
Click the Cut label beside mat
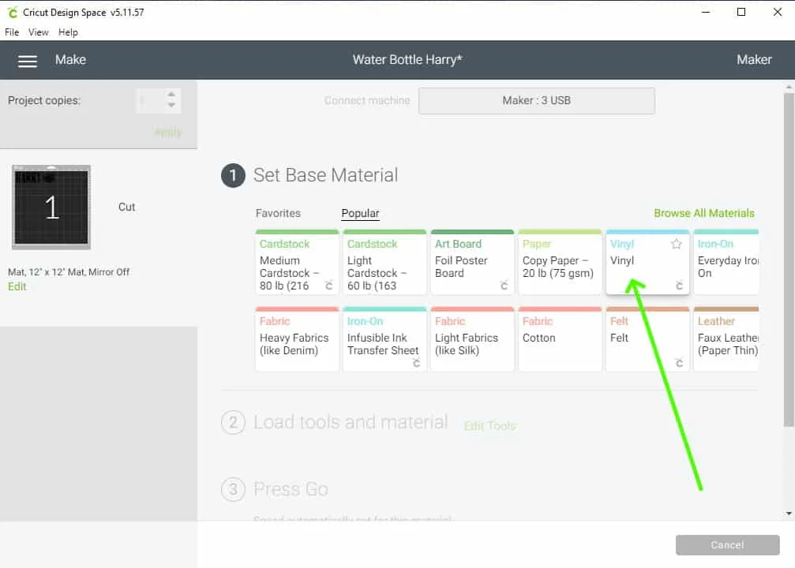tap(127, 207)
